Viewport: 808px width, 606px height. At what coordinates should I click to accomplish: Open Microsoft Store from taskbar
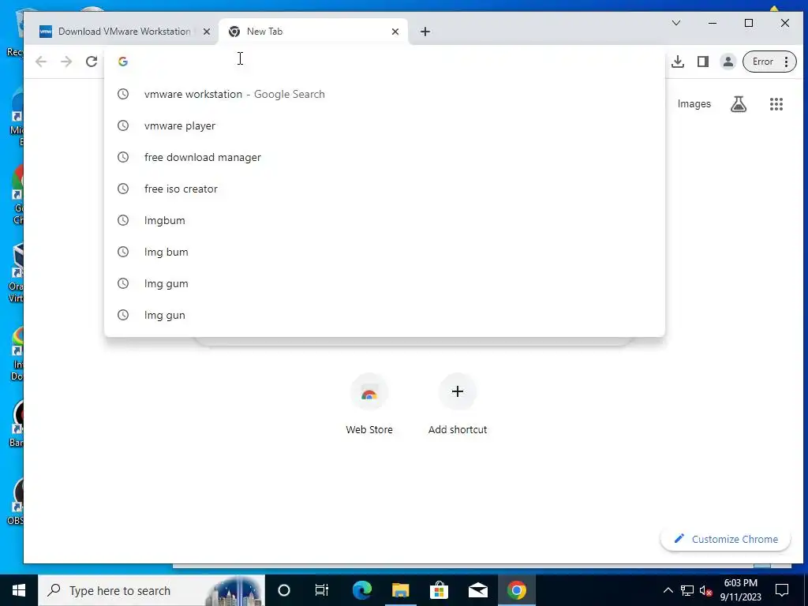point(439,590)
